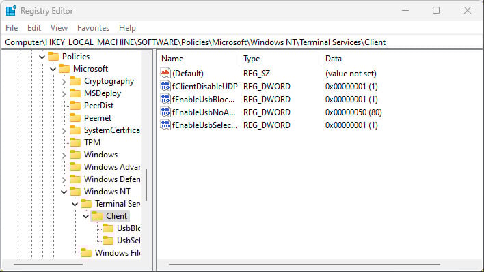
Task: Click the Peernet folder icon
Action: pos(75,118)
